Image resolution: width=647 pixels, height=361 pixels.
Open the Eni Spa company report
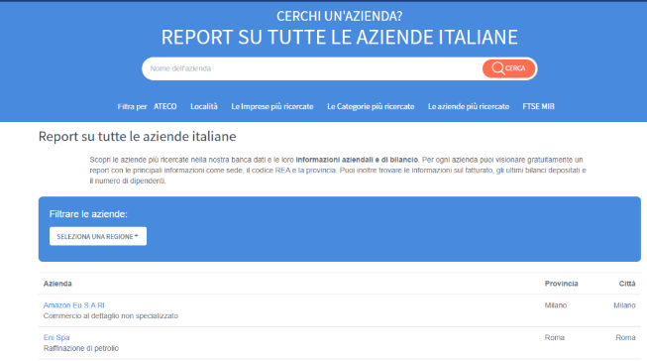click(56, 337)
